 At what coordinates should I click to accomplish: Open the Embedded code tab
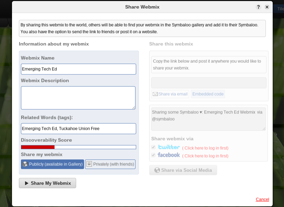(208, 94)
